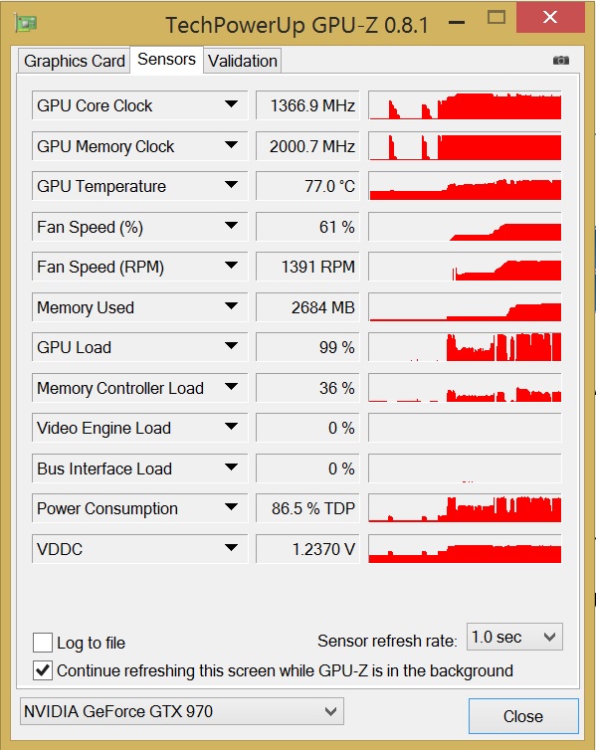
Task: Switch to the Graphics Card tab
Action: [x=75, y=61]
